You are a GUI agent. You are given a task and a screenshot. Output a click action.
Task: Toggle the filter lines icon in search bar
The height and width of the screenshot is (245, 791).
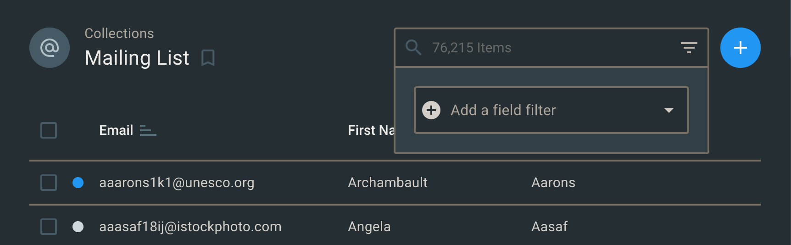pos(689,48)
